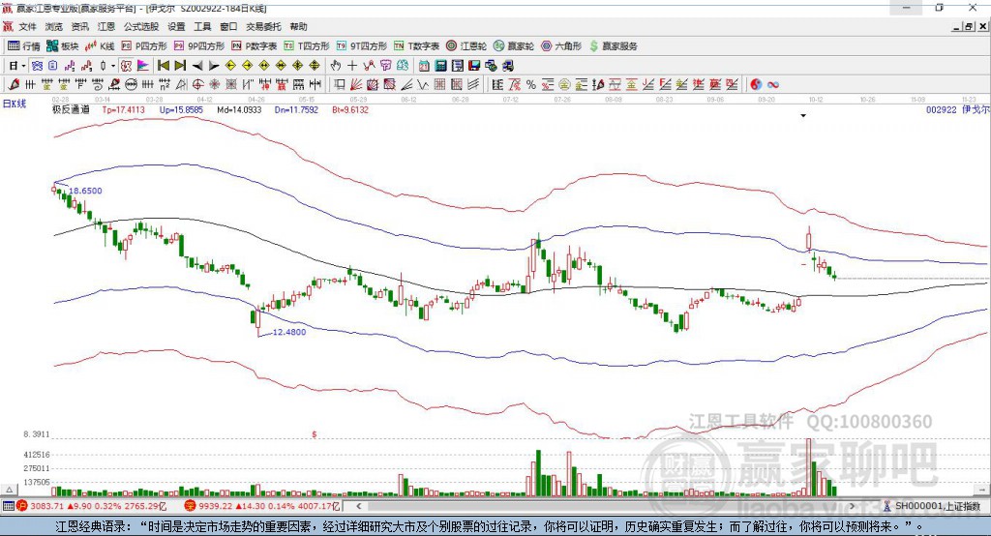Open 赢家服务 with the dollar icon

click(613, 46)
